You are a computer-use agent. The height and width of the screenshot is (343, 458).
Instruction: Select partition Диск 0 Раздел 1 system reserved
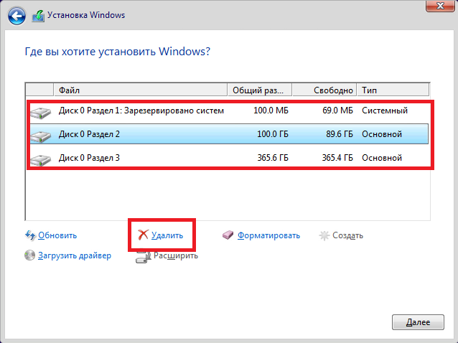click(229, 111)
